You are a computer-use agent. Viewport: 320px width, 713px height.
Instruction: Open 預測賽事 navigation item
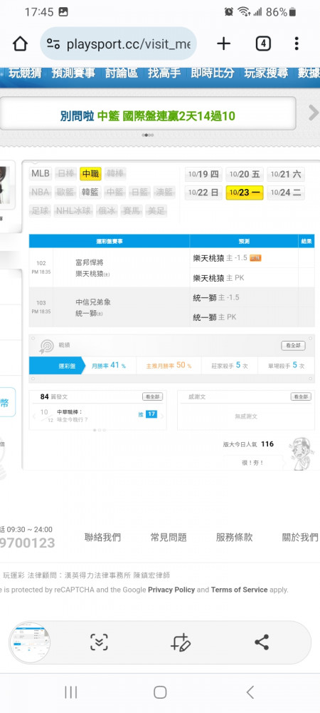coord(73,73)
